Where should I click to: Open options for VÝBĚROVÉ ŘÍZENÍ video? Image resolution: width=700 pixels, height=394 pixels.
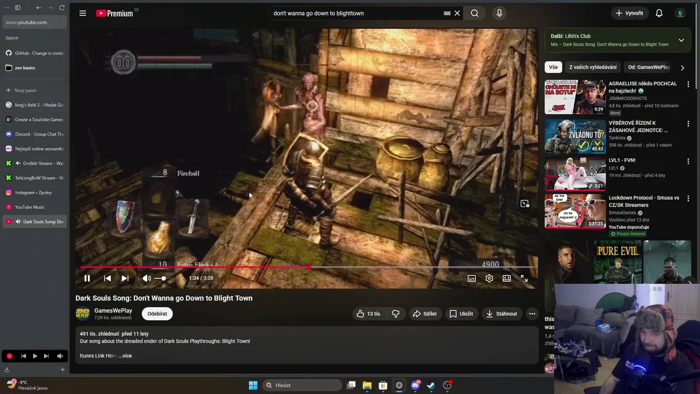point(688,124)
